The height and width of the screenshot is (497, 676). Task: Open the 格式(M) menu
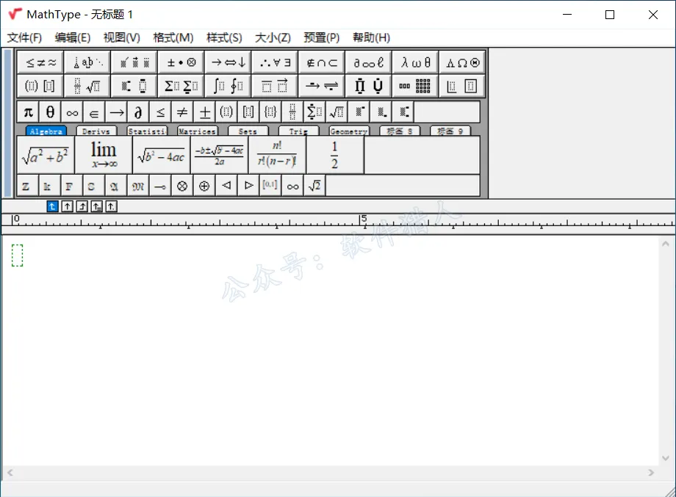[x=173, y=38]
